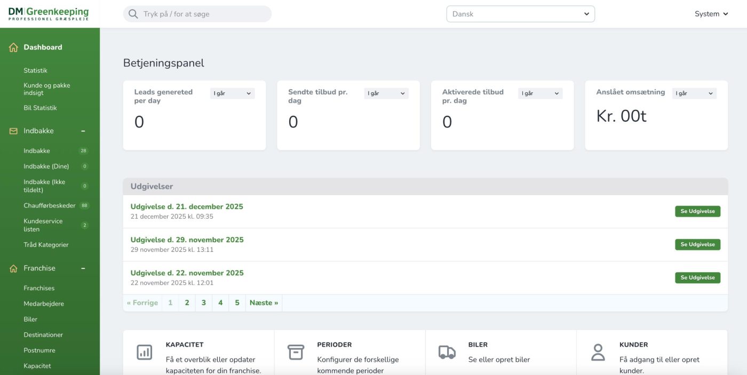Open Statistik in the sidebar
The width and height of the screenshot is (747, 375).
[35, 70]
